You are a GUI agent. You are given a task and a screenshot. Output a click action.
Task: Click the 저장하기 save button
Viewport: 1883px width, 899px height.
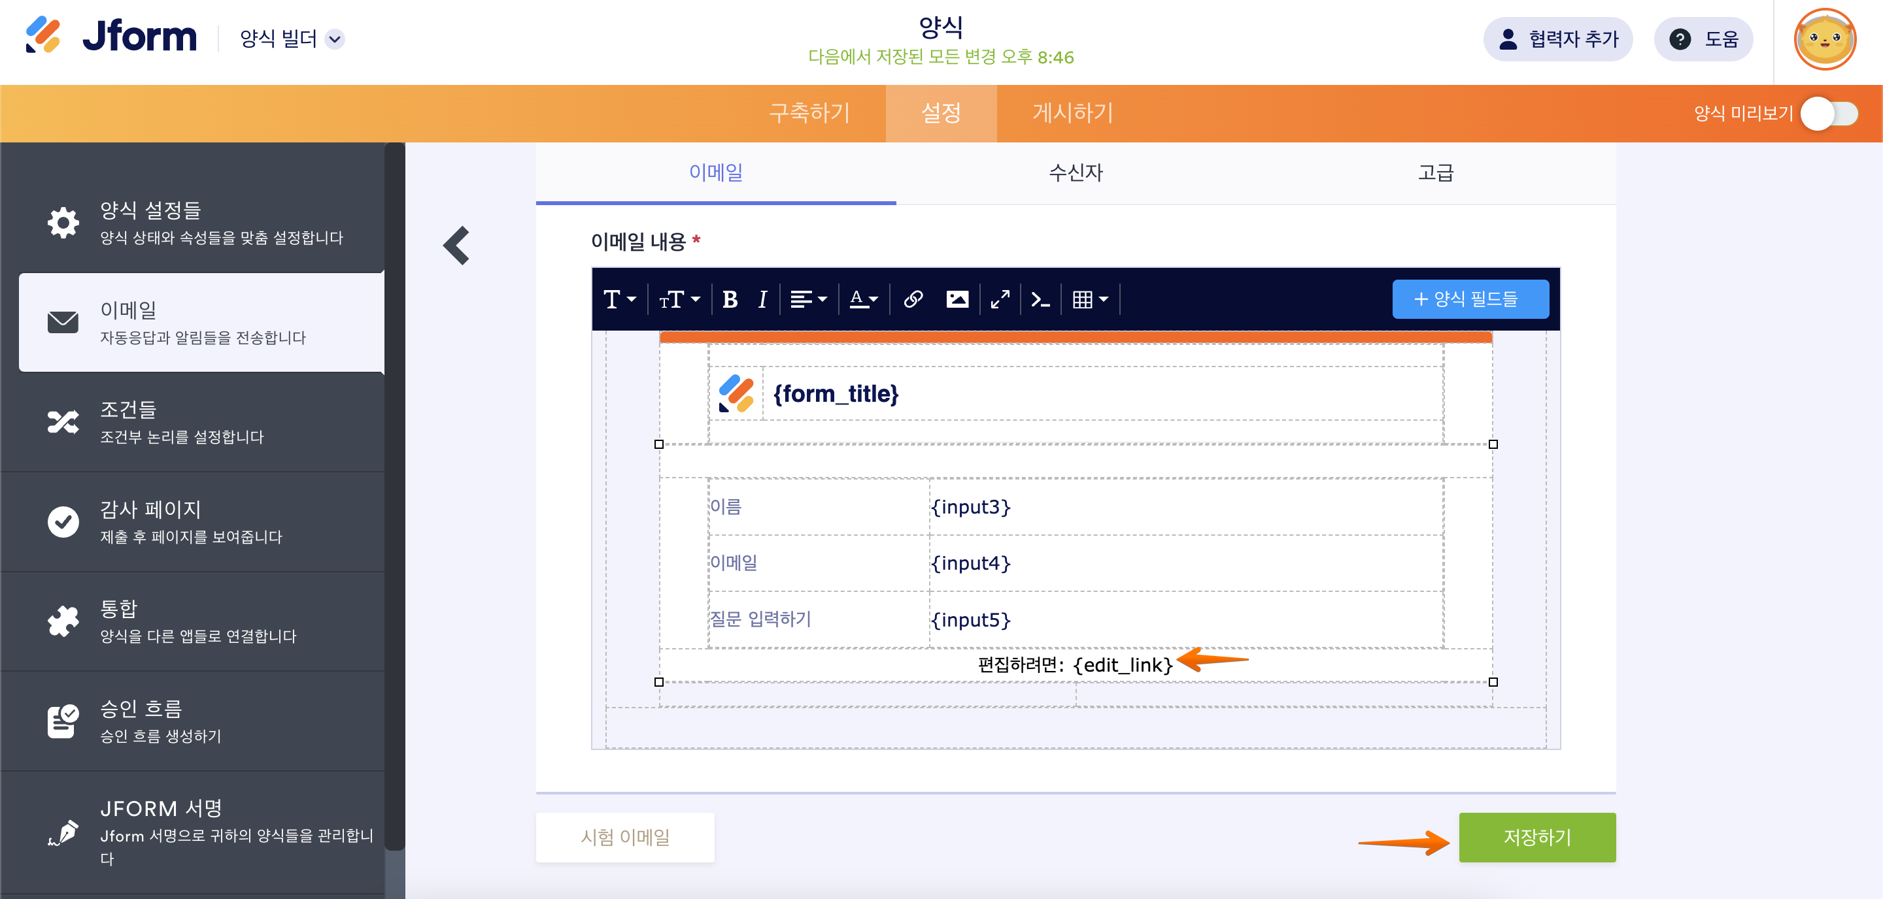coord(1536,837)
